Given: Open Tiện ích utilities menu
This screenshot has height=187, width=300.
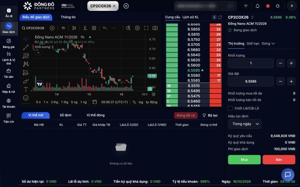Looking at the screenshot, I should click(9, 118).
